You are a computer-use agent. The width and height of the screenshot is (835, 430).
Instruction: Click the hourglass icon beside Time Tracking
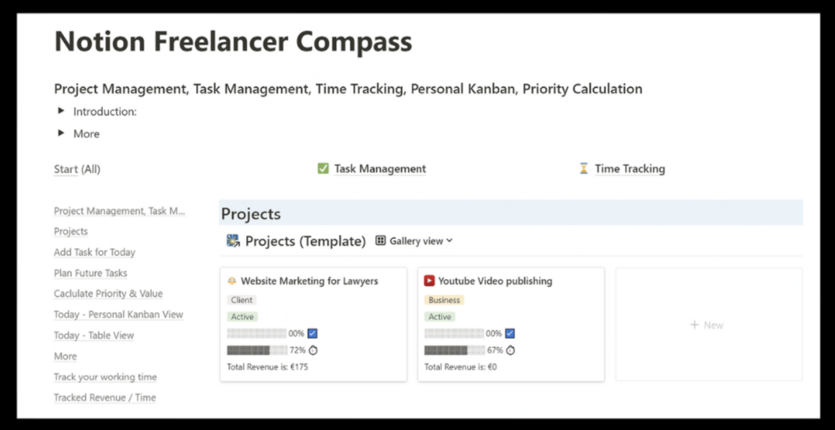click(584, 169)
